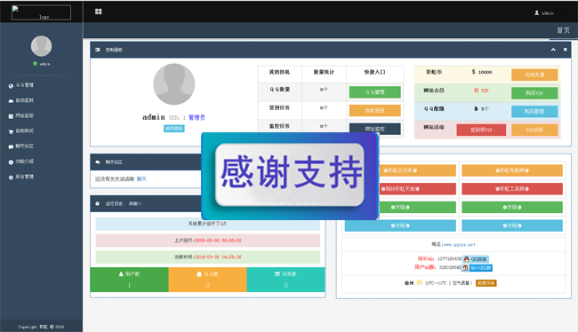Click the sidebar admin avatar
Screen dimensions: 578x332
pos(41,46)
